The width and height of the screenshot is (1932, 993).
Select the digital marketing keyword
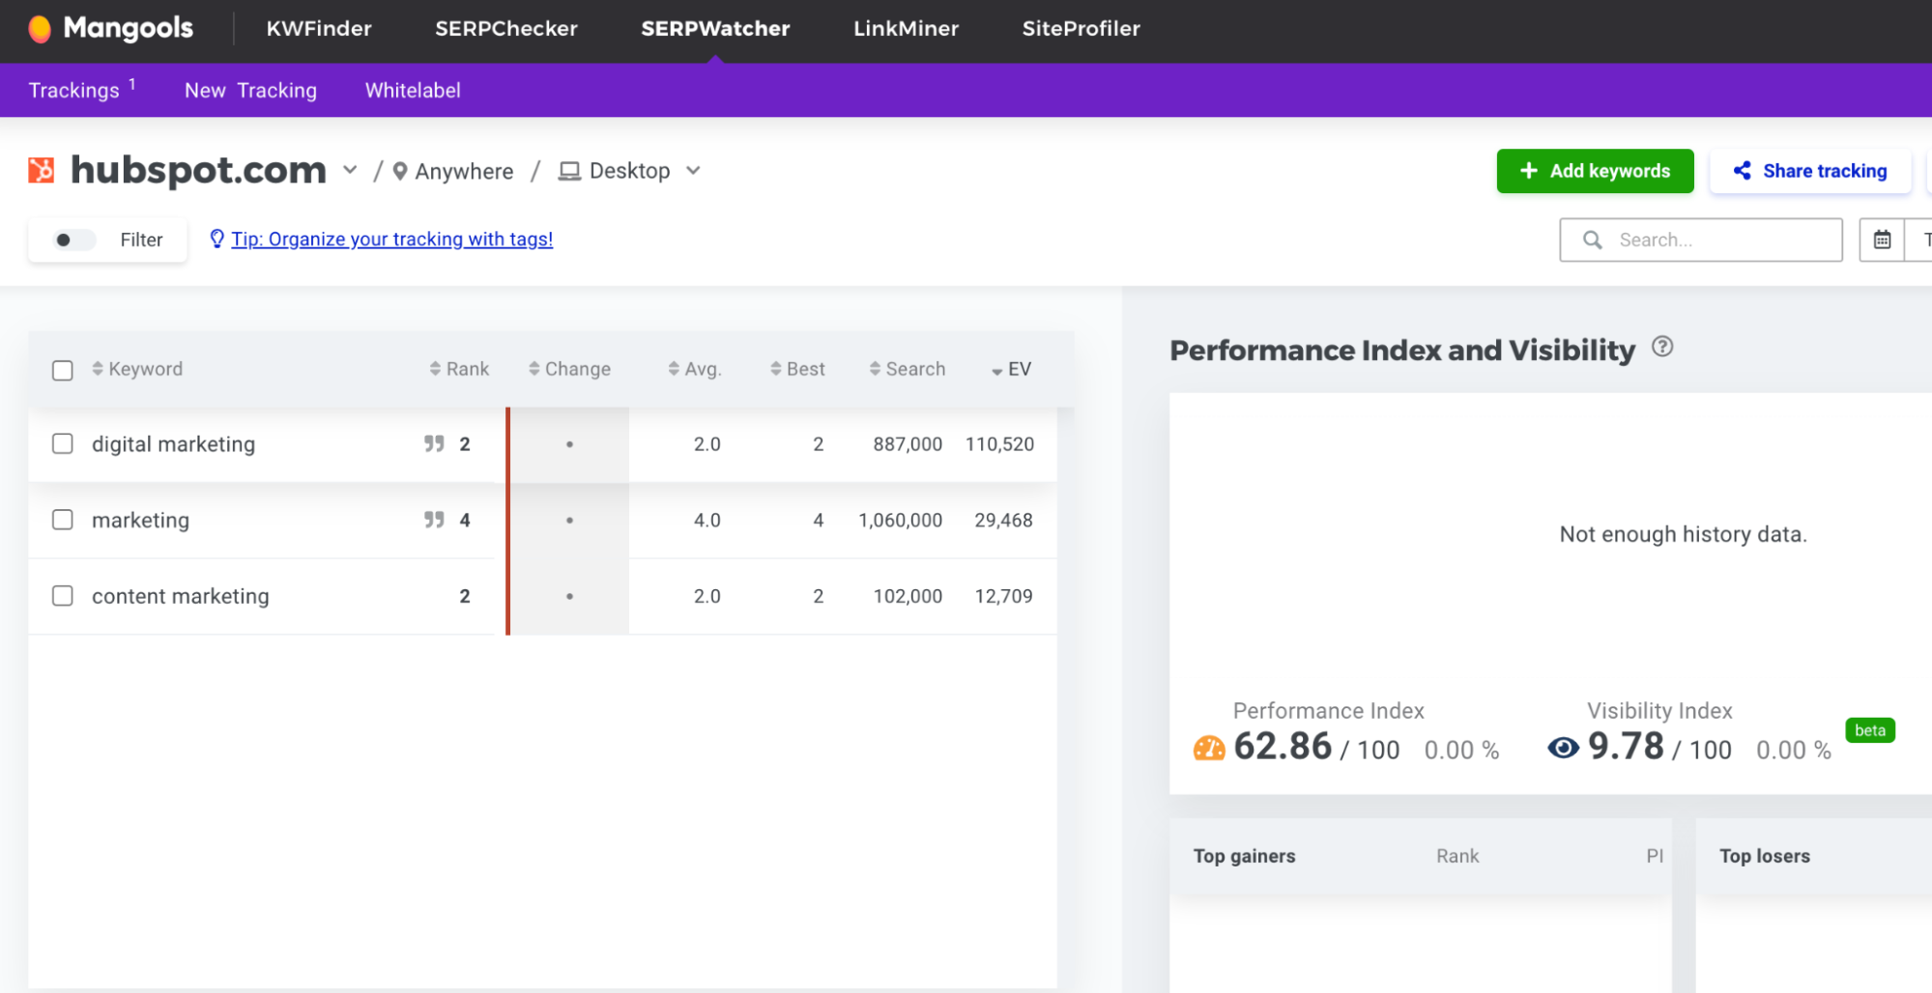pos(173,443)
